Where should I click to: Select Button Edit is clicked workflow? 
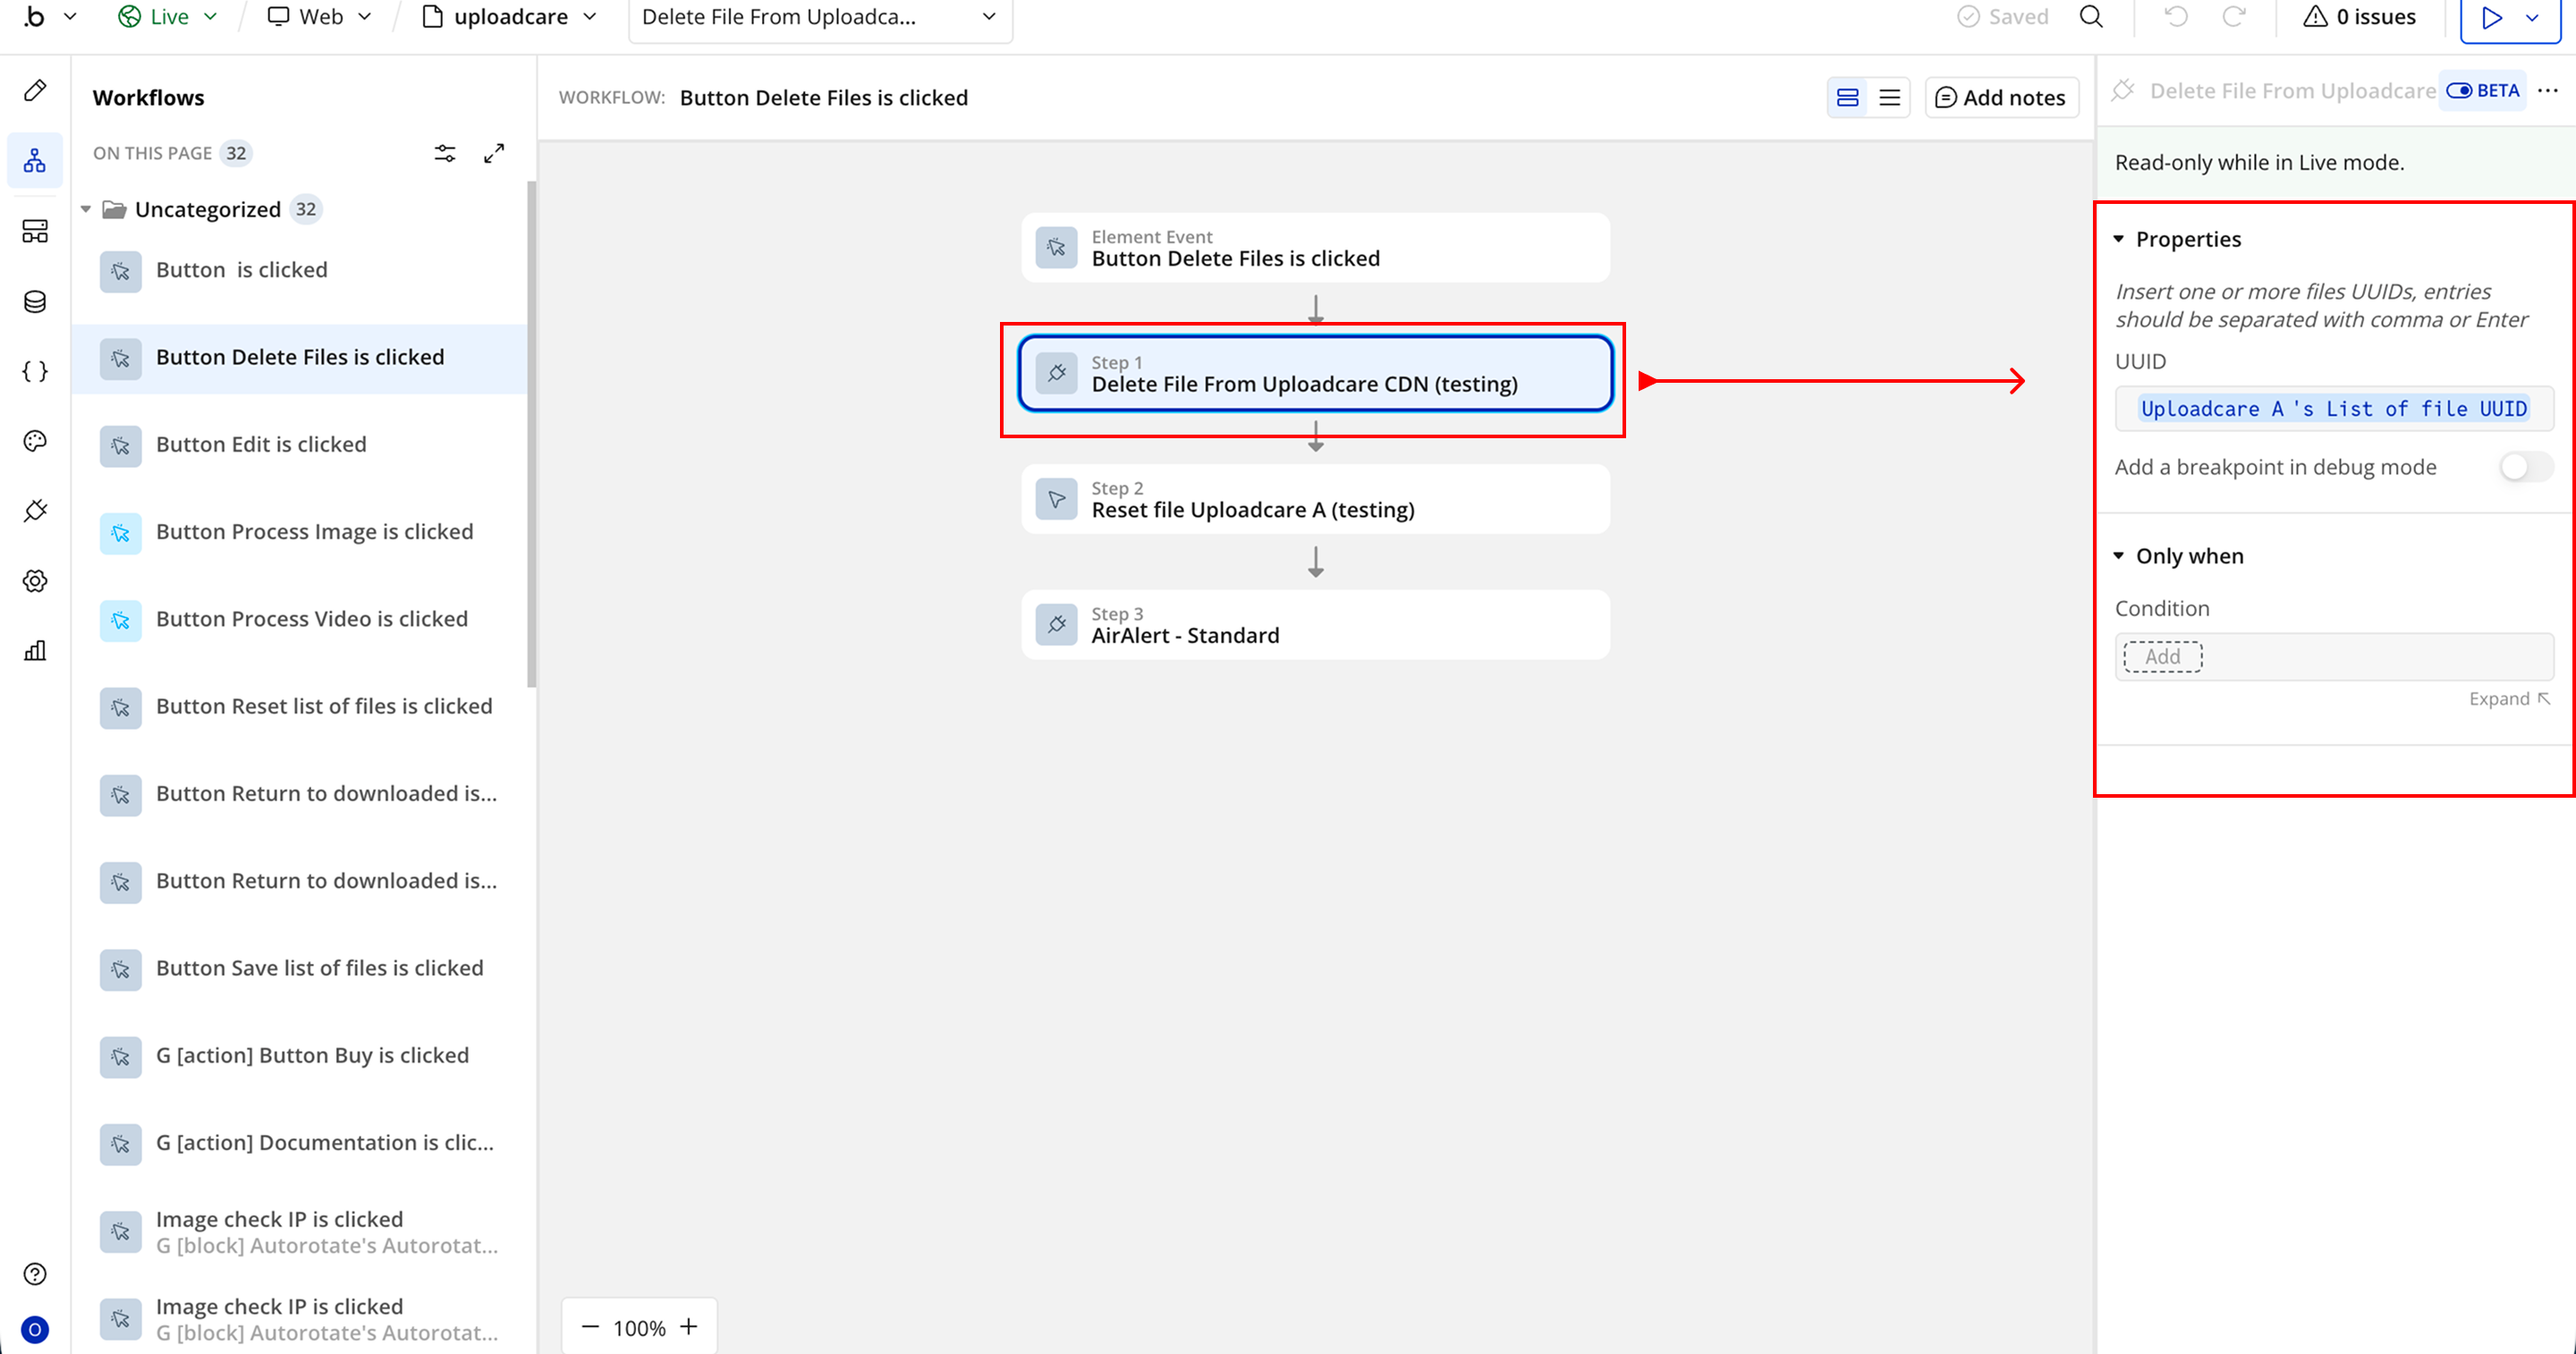click(261, 444)
